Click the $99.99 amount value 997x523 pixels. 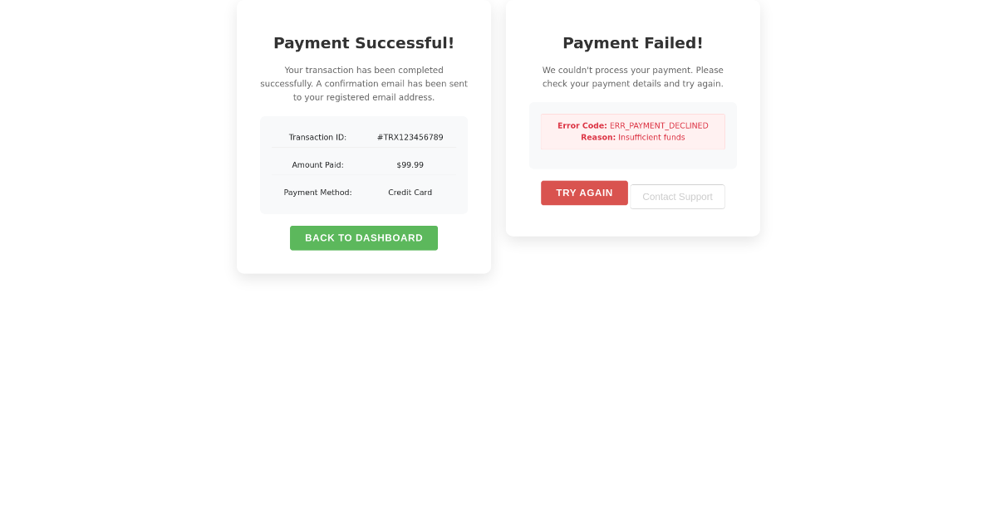(410, 164)
